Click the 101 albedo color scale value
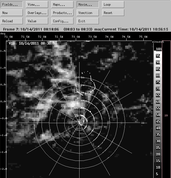Viewport: 171px width, 178px height. pos(159,49)
